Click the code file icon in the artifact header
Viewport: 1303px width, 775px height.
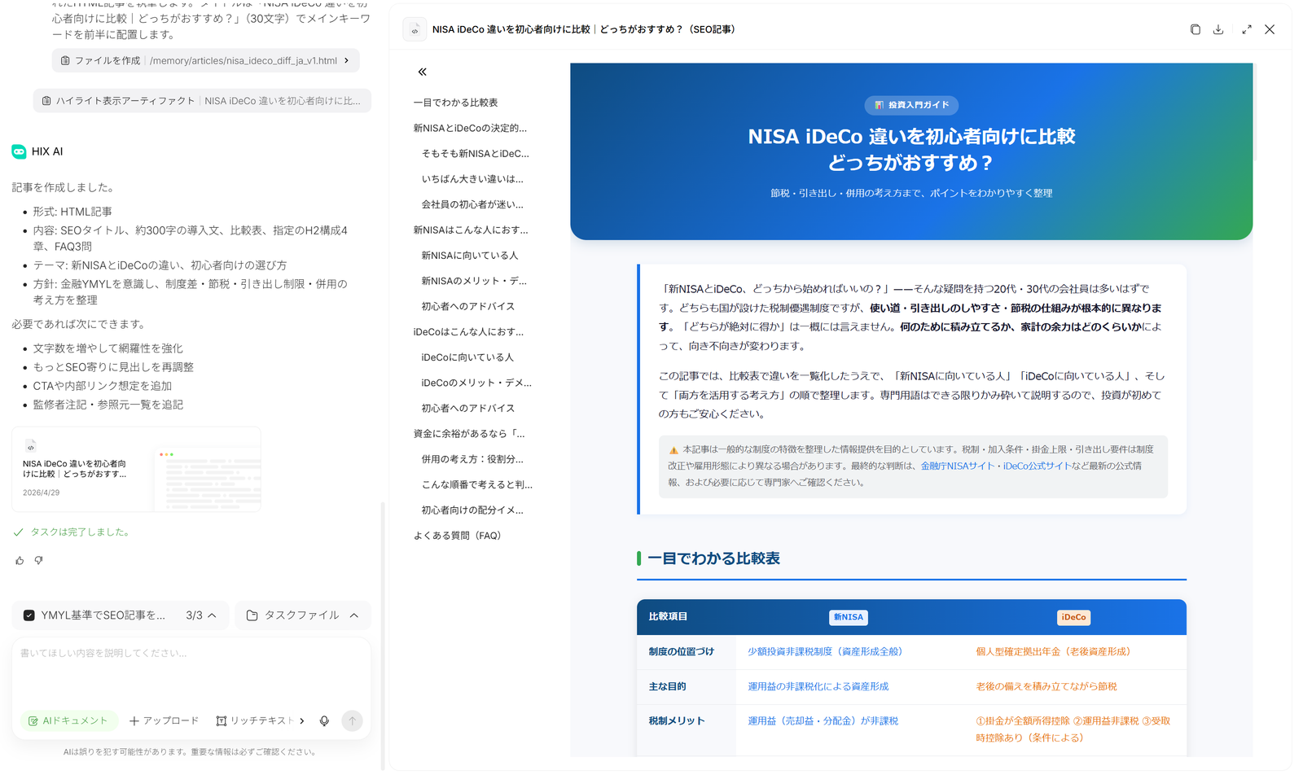(x=415, y=29)
